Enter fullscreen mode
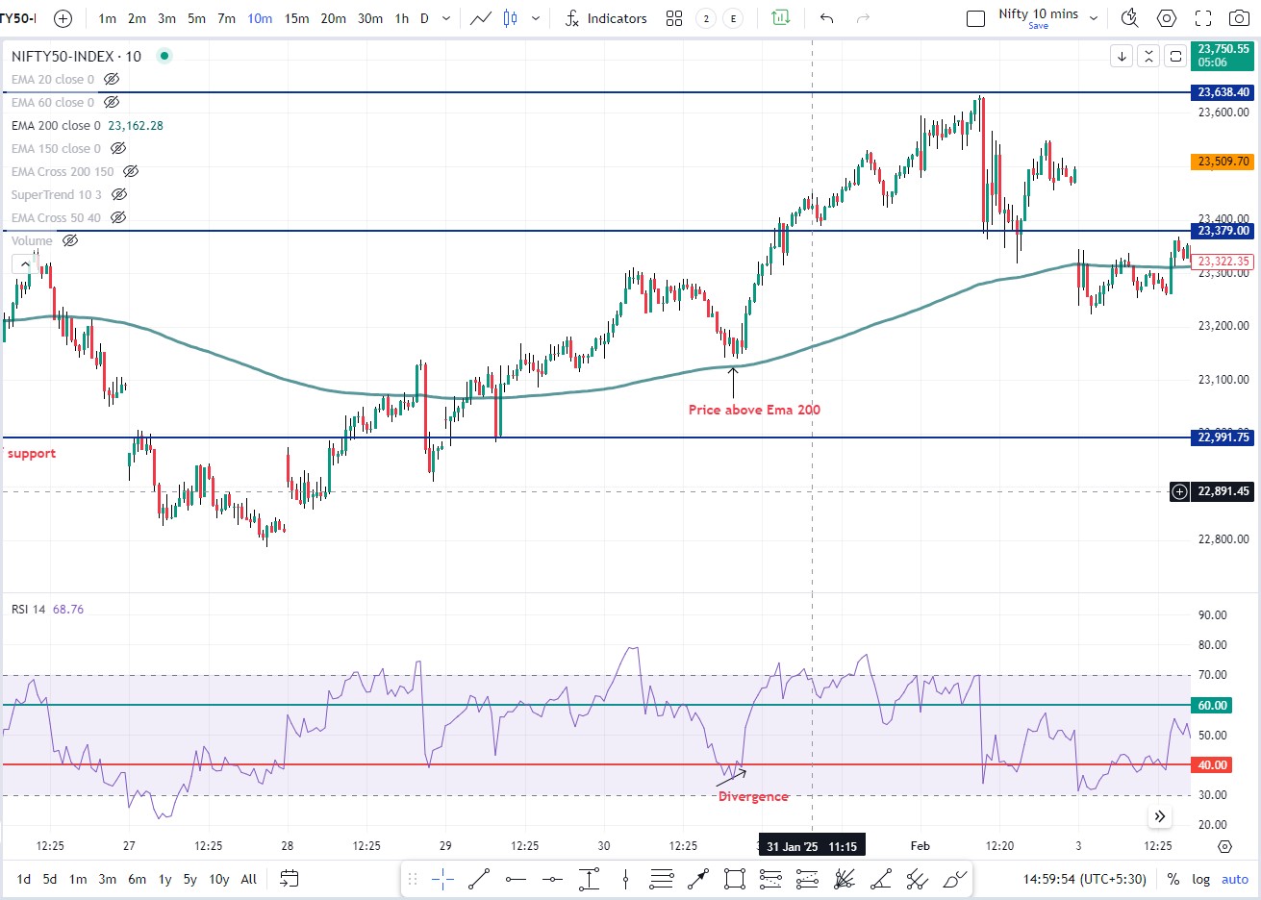 [1203, 18]
